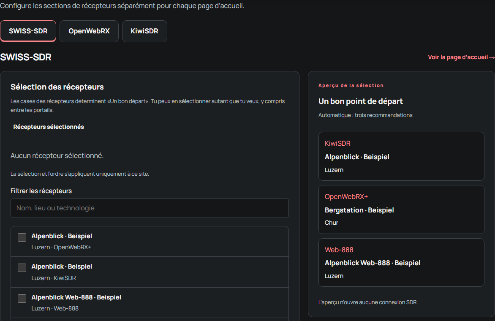Click the 'Sélection des récepteurs' heading
This screenshot has height=321, width=495.
click(x=57, y=87)
